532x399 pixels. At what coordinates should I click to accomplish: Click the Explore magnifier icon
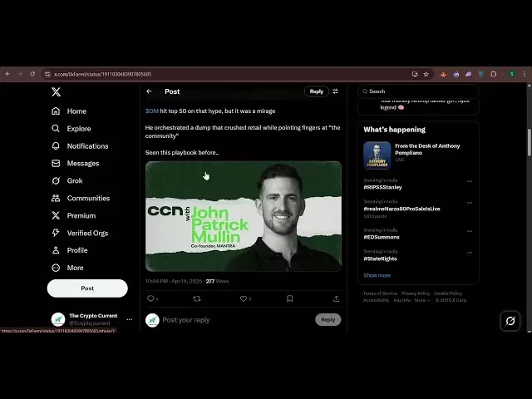(x=56, y=129)
